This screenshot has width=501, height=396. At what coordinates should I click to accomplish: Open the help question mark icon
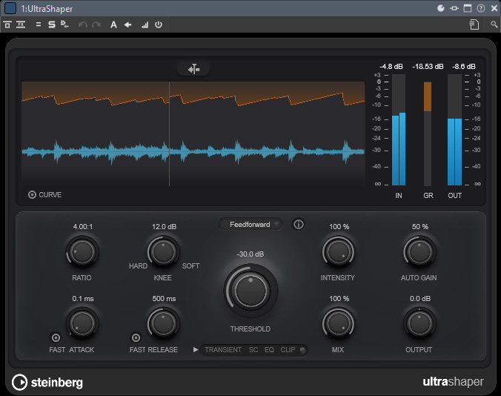(x=481, y=8)
